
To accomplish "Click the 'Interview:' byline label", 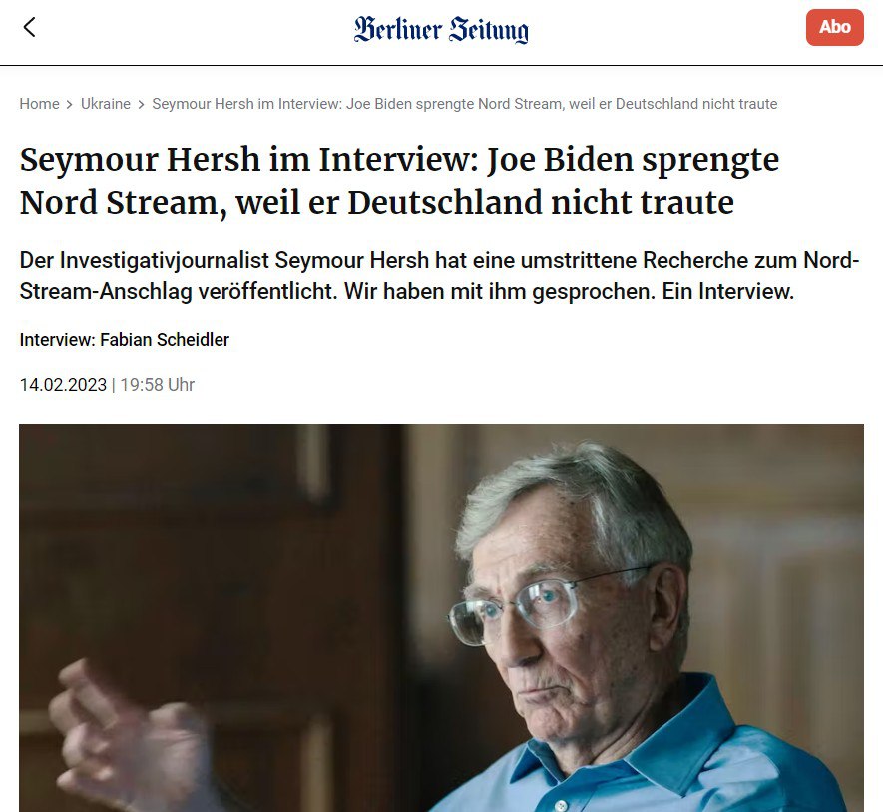I will point(58,340).
